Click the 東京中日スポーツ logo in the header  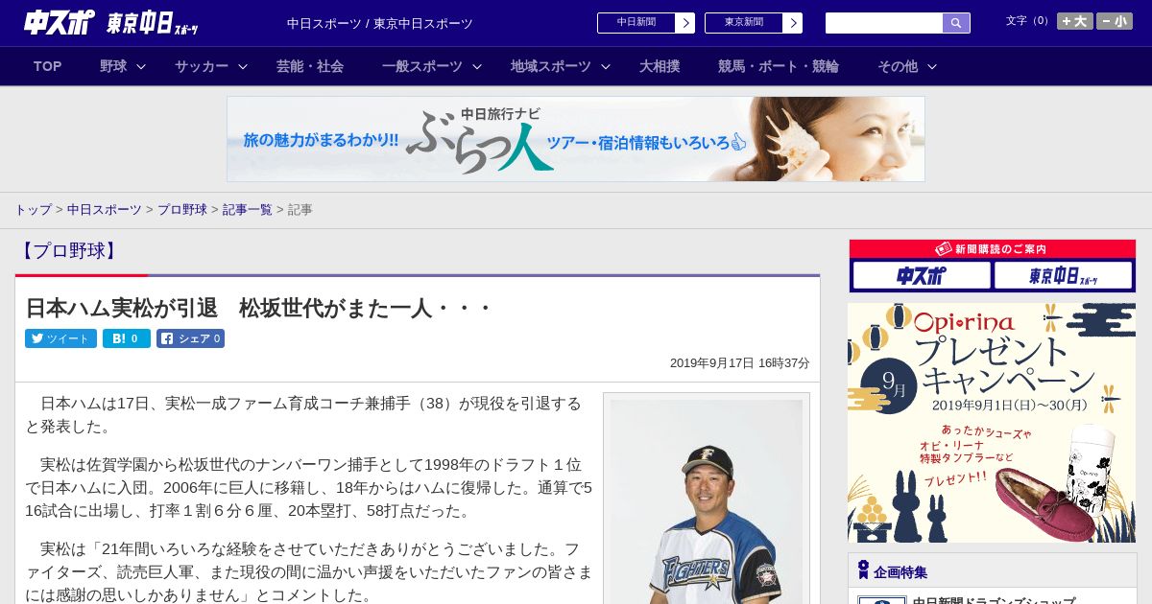tap(153, 23)
